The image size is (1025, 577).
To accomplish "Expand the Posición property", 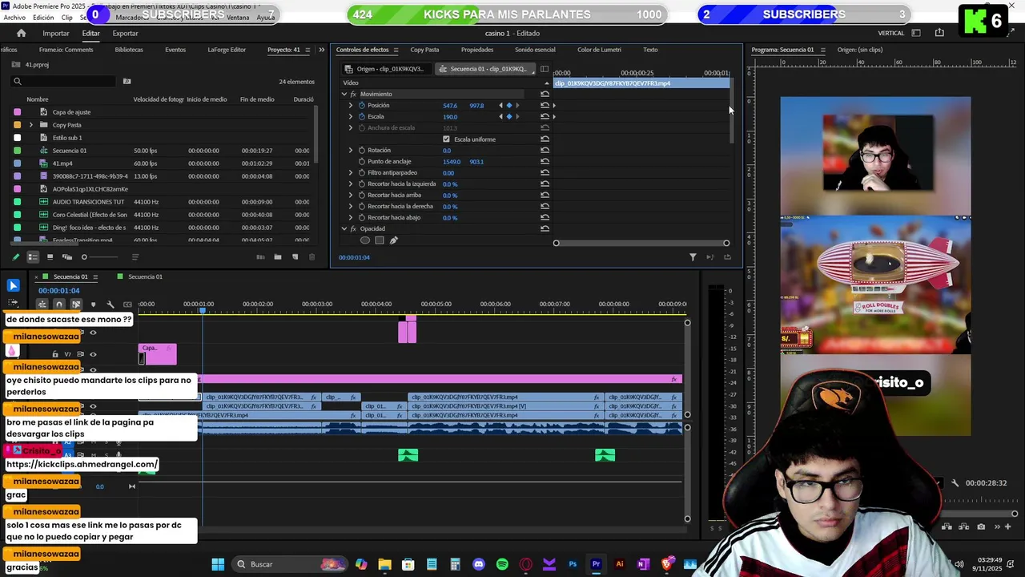I will point(350,106).
